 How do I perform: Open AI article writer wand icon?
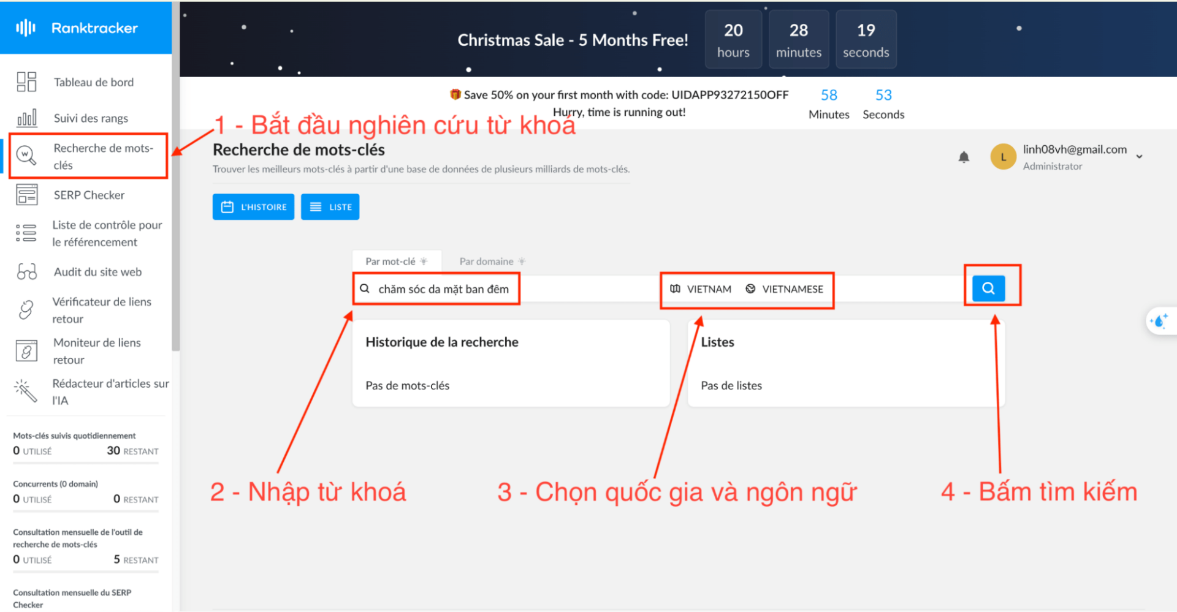(25, 391)
